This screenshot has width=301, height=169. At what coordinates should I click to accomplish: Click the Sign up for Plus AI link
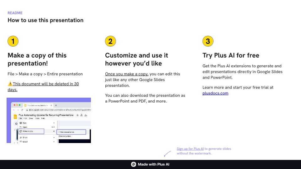190,149
